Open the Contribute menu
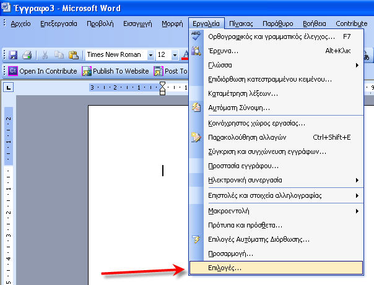The height and width of the screenshot is (285, 374). click(x=352, y=23)
